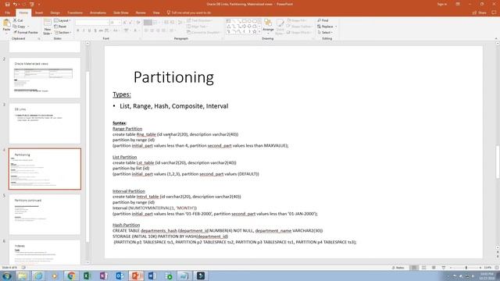Toggle text Shadow formatting
The width and height of the screenshot is (500, 281).
pos(95,30)
